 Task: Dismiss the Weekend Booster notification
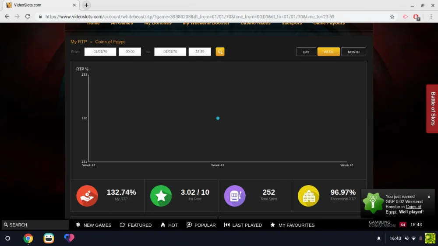tap(429, 197)
